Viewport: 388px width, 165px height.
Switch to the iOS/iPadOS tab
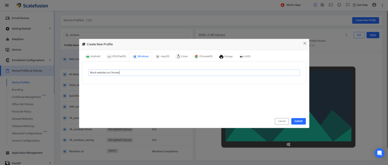pos(116,56)
